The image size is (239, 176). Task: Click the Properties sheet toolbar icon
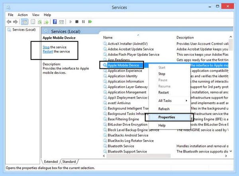point(33,22)
